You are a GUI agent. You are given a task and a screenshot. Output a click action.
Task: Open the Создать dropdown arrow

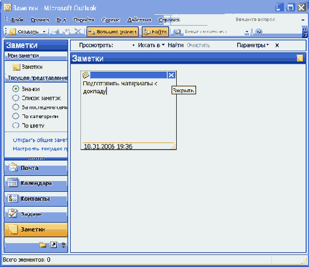tap(44, 32)
